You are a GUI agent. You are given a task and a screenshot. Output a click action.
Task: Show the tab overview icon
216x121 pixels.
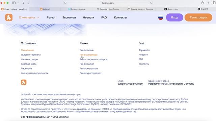pyautogui.click(x=214, y=3)
